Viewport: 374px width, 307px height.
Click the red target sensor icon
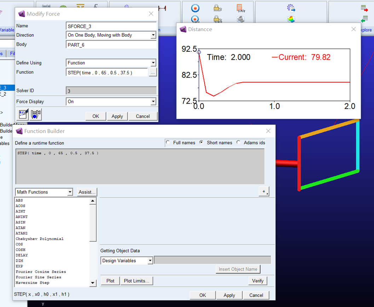(195, 8)
